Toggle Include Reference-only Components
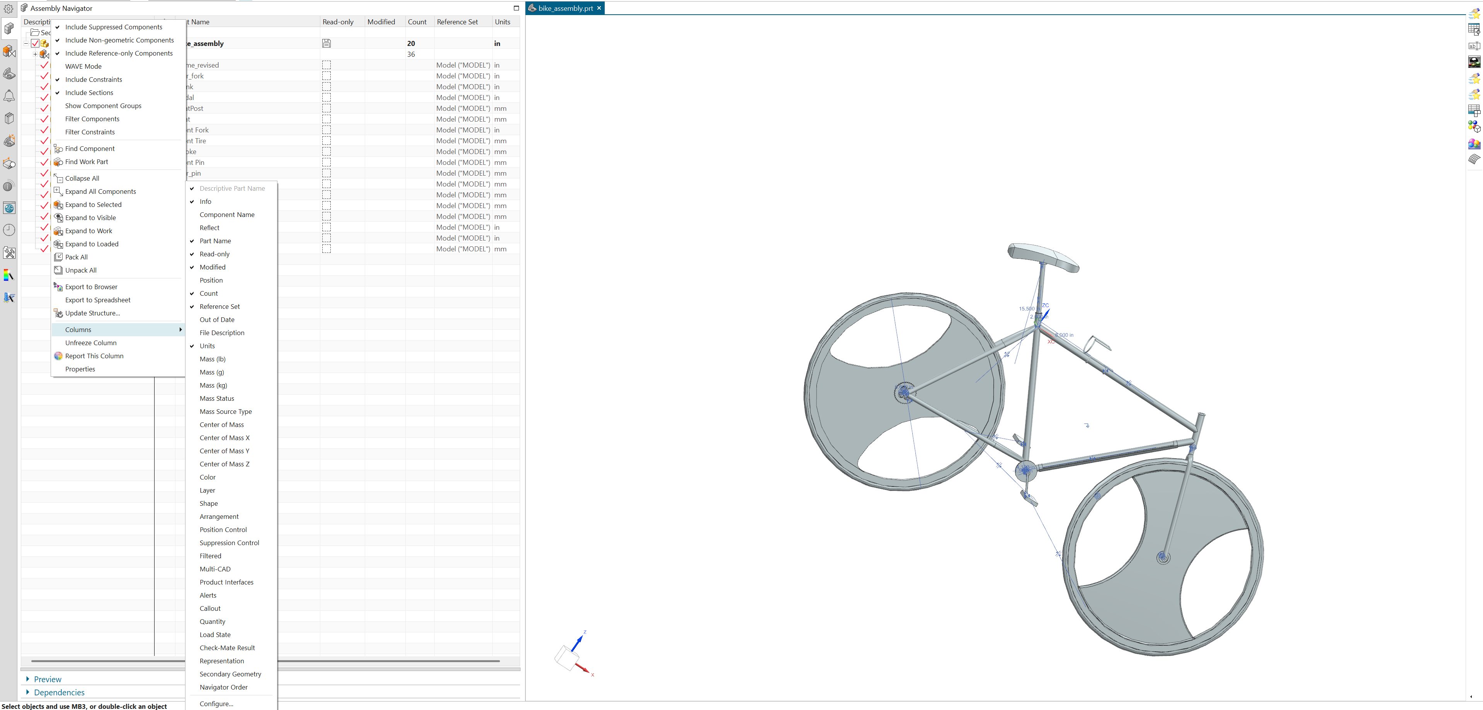The height and width of the screenshot is (710, 1483). click(x=119, y=54)
